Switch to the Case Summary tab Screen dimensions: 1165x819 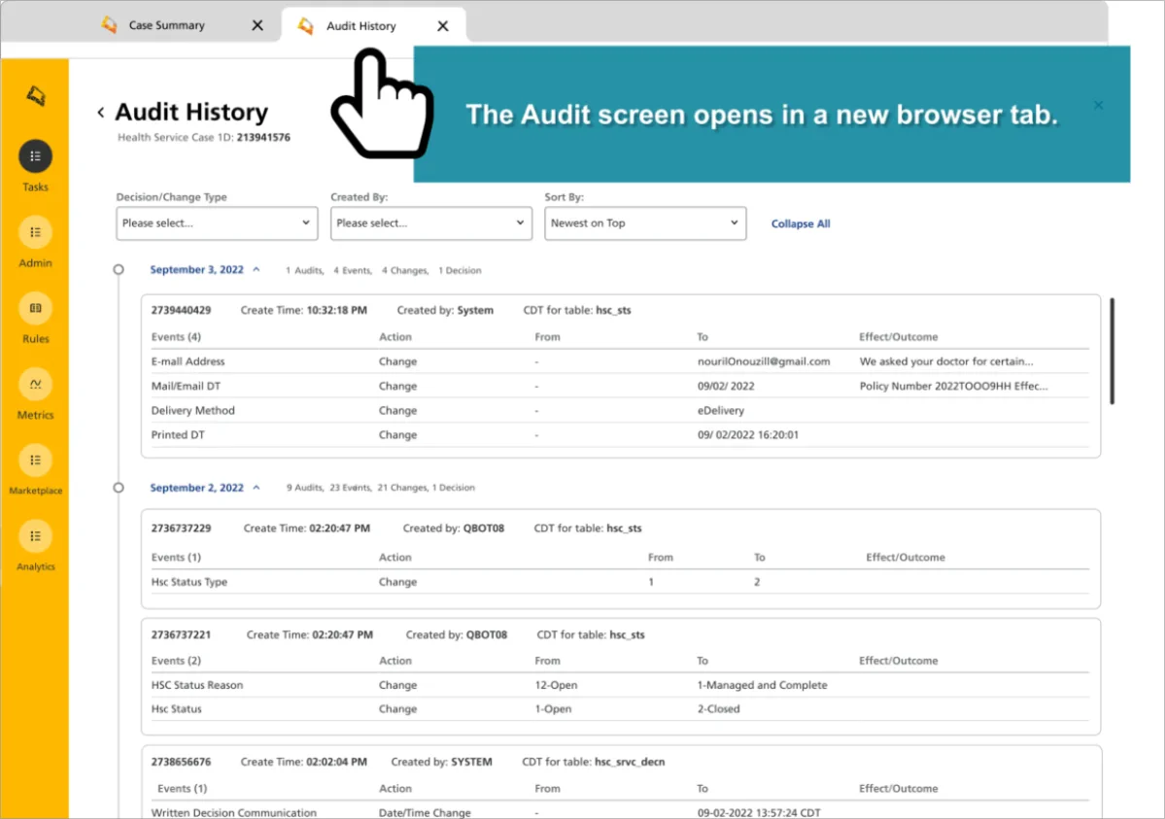[166, 25]
